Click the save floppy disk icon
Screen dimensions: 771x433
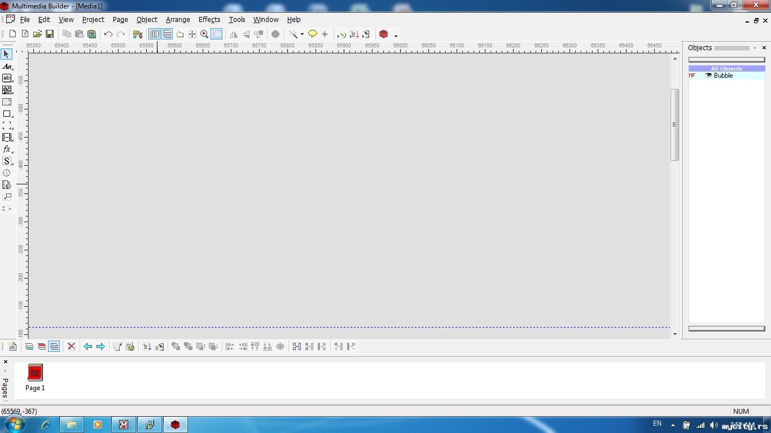click(x=50, y=34)
